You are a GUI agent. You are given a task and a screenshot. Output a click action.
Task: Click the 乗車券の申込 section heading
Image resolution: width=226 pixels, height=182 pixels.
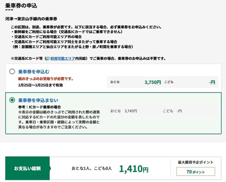coord(21,6)
